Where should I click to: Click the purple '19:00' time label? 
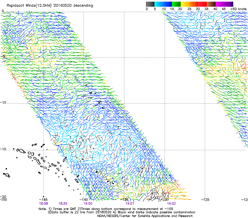(x=88, y=204)
